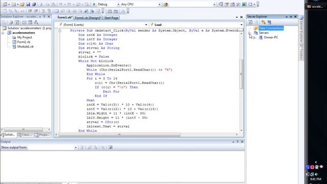Image resolution: width=327 pixels, height=184 pixels.
Task: Click the Find in Files icon
Action: [166, 5]
